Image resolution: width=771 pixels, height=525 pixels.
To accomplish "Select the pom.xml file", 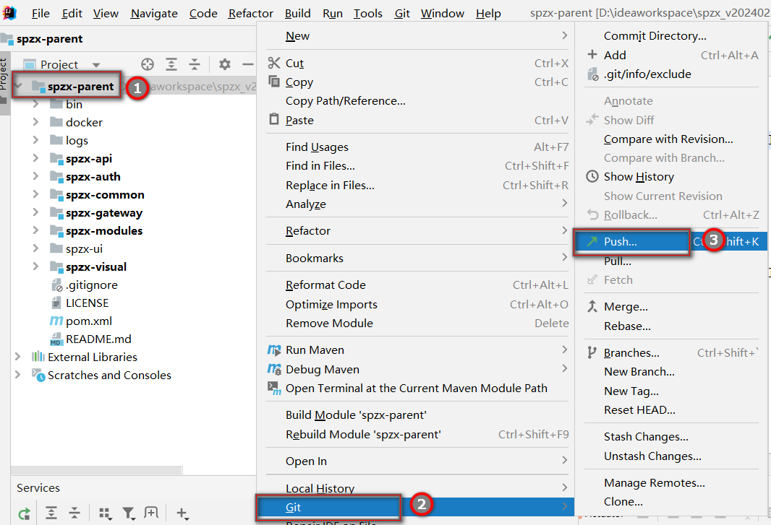I will point(88,321).
